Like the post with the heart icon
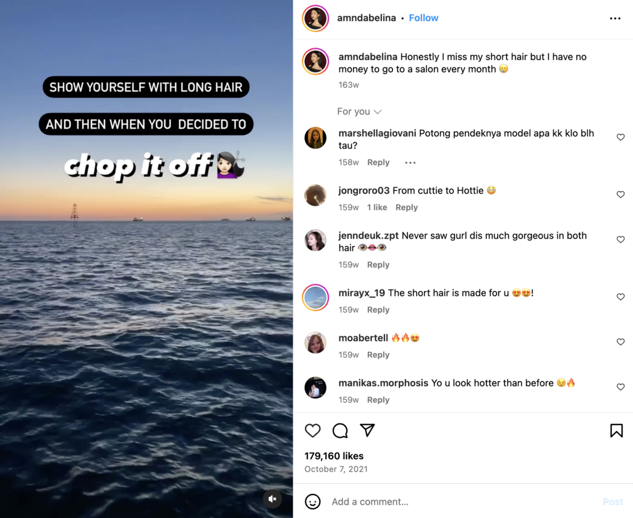 click(312, 430)
